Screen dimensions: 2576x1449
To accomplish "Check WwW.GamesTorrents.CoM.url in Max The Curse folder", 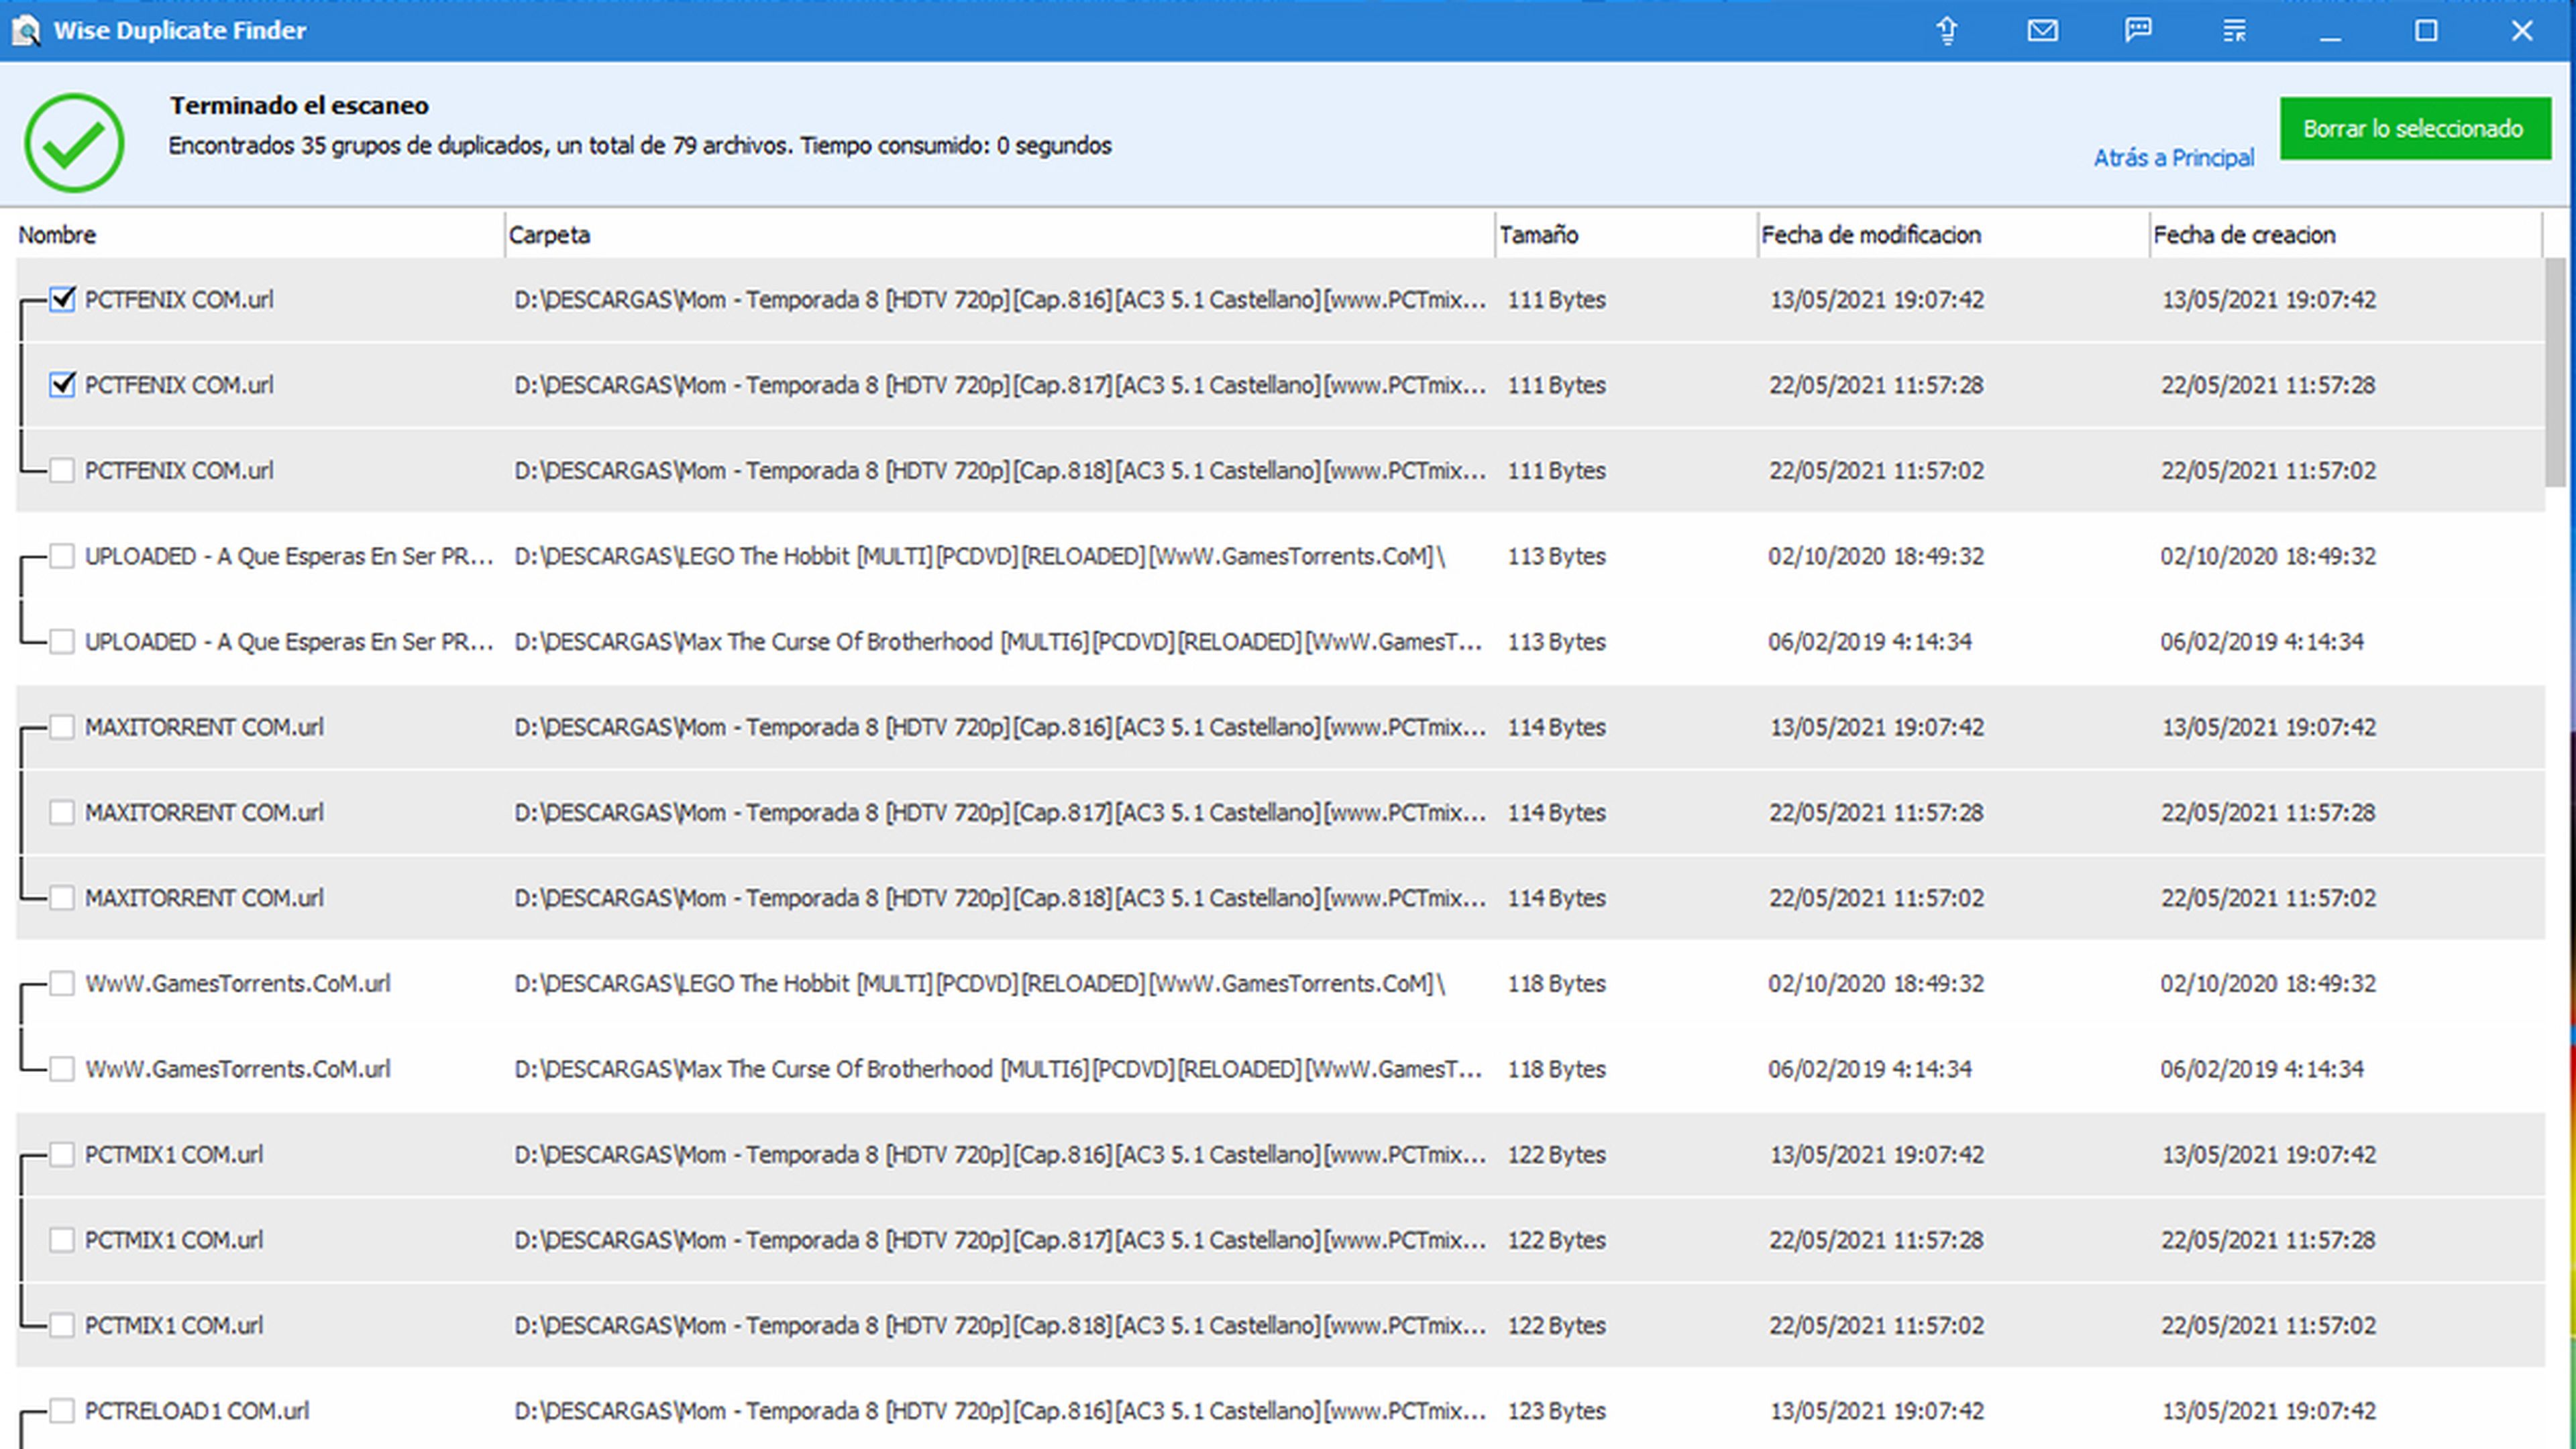I will coord(62,1069).
